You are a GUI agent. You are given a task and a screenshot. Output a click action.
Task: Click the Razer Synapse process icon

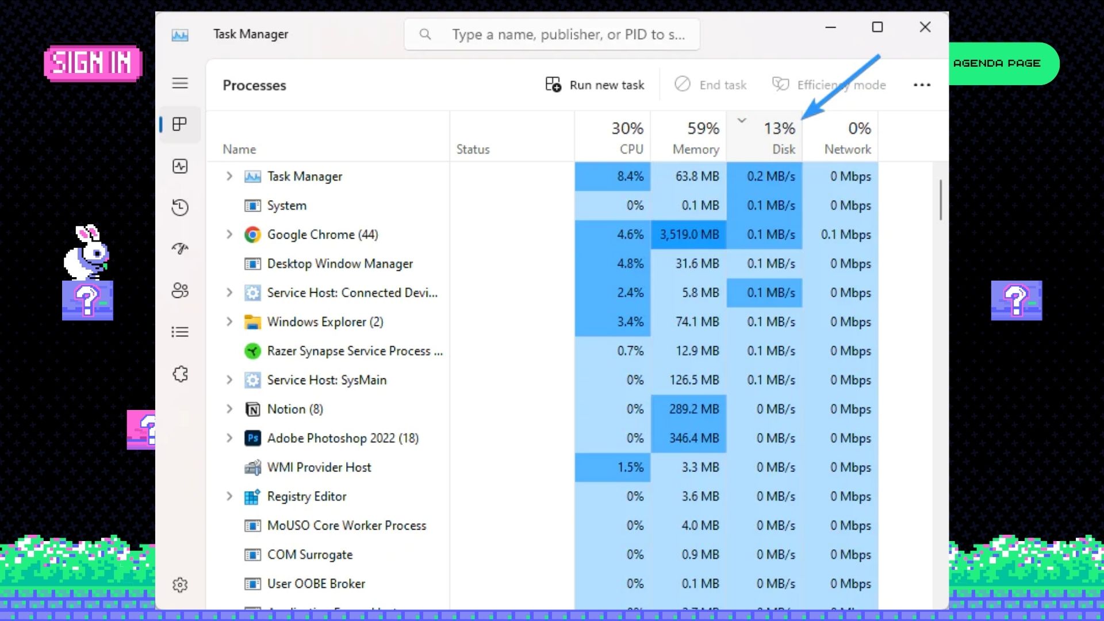[252, 351]
